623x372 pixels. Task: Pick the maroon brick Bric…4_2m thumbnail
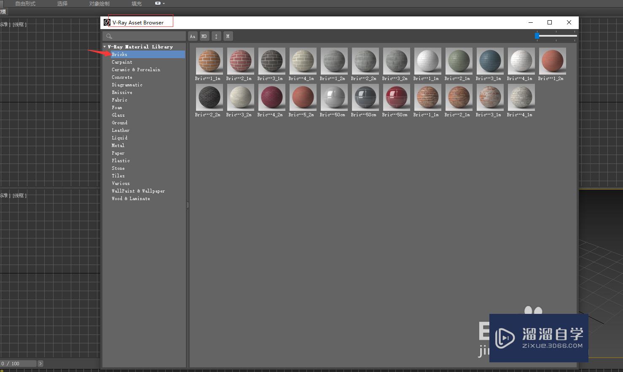pyautogui.click(x=272, y=97)
